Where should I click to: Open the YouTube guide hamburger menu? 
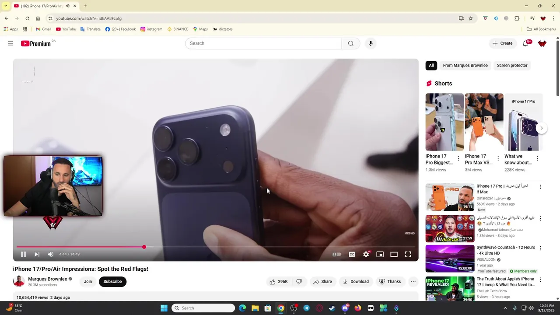pos(10,43)
